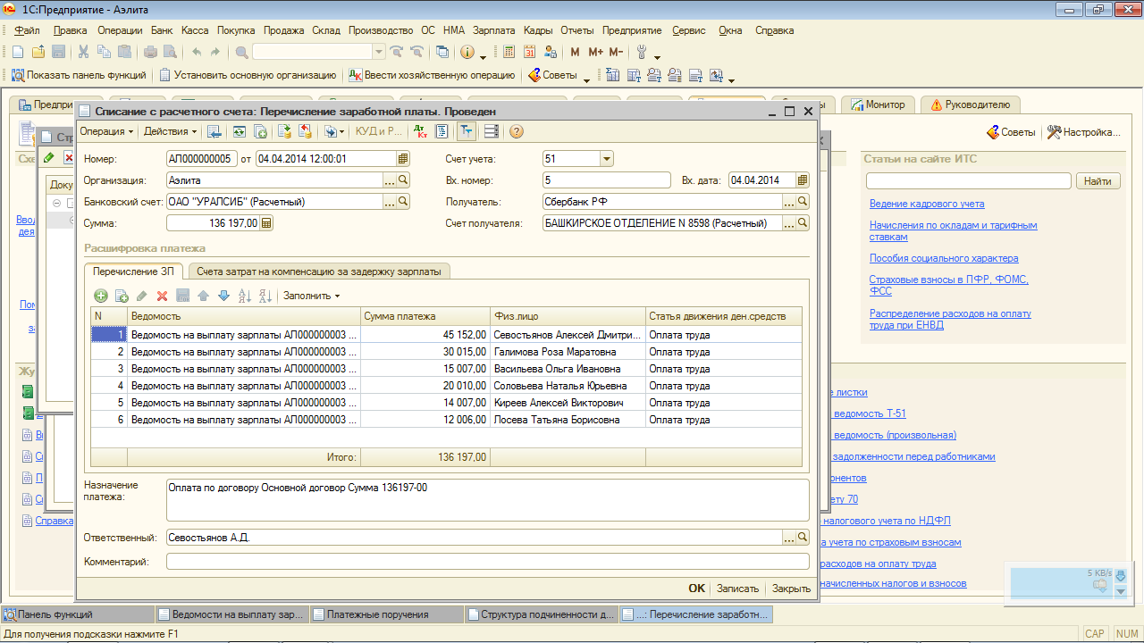Screen dimensions: 1144x643
Task: Delete the row using the red X icon
Action: 162,296
